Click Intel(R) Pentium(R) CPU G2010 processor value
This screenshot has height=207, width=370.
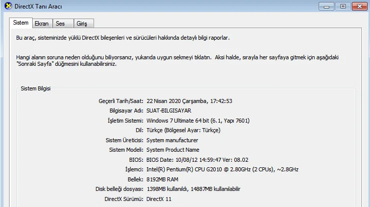click(x=222, y=169)
